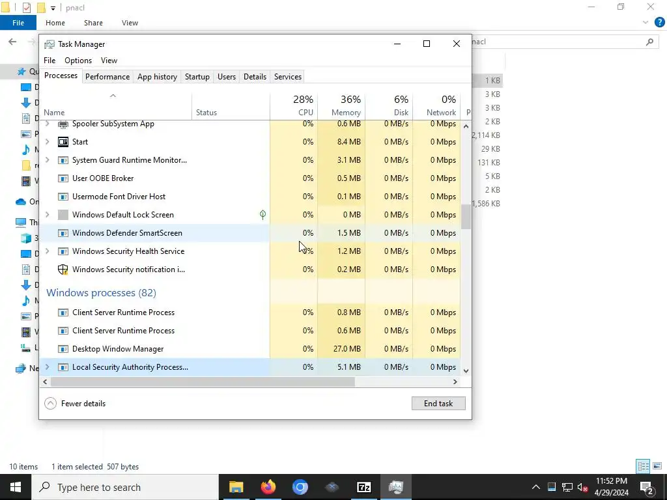The height and width of the screenshot is (500, 667).
Task: Open the 7-Zip taskbar icon
Action: [x=363, y=487]
